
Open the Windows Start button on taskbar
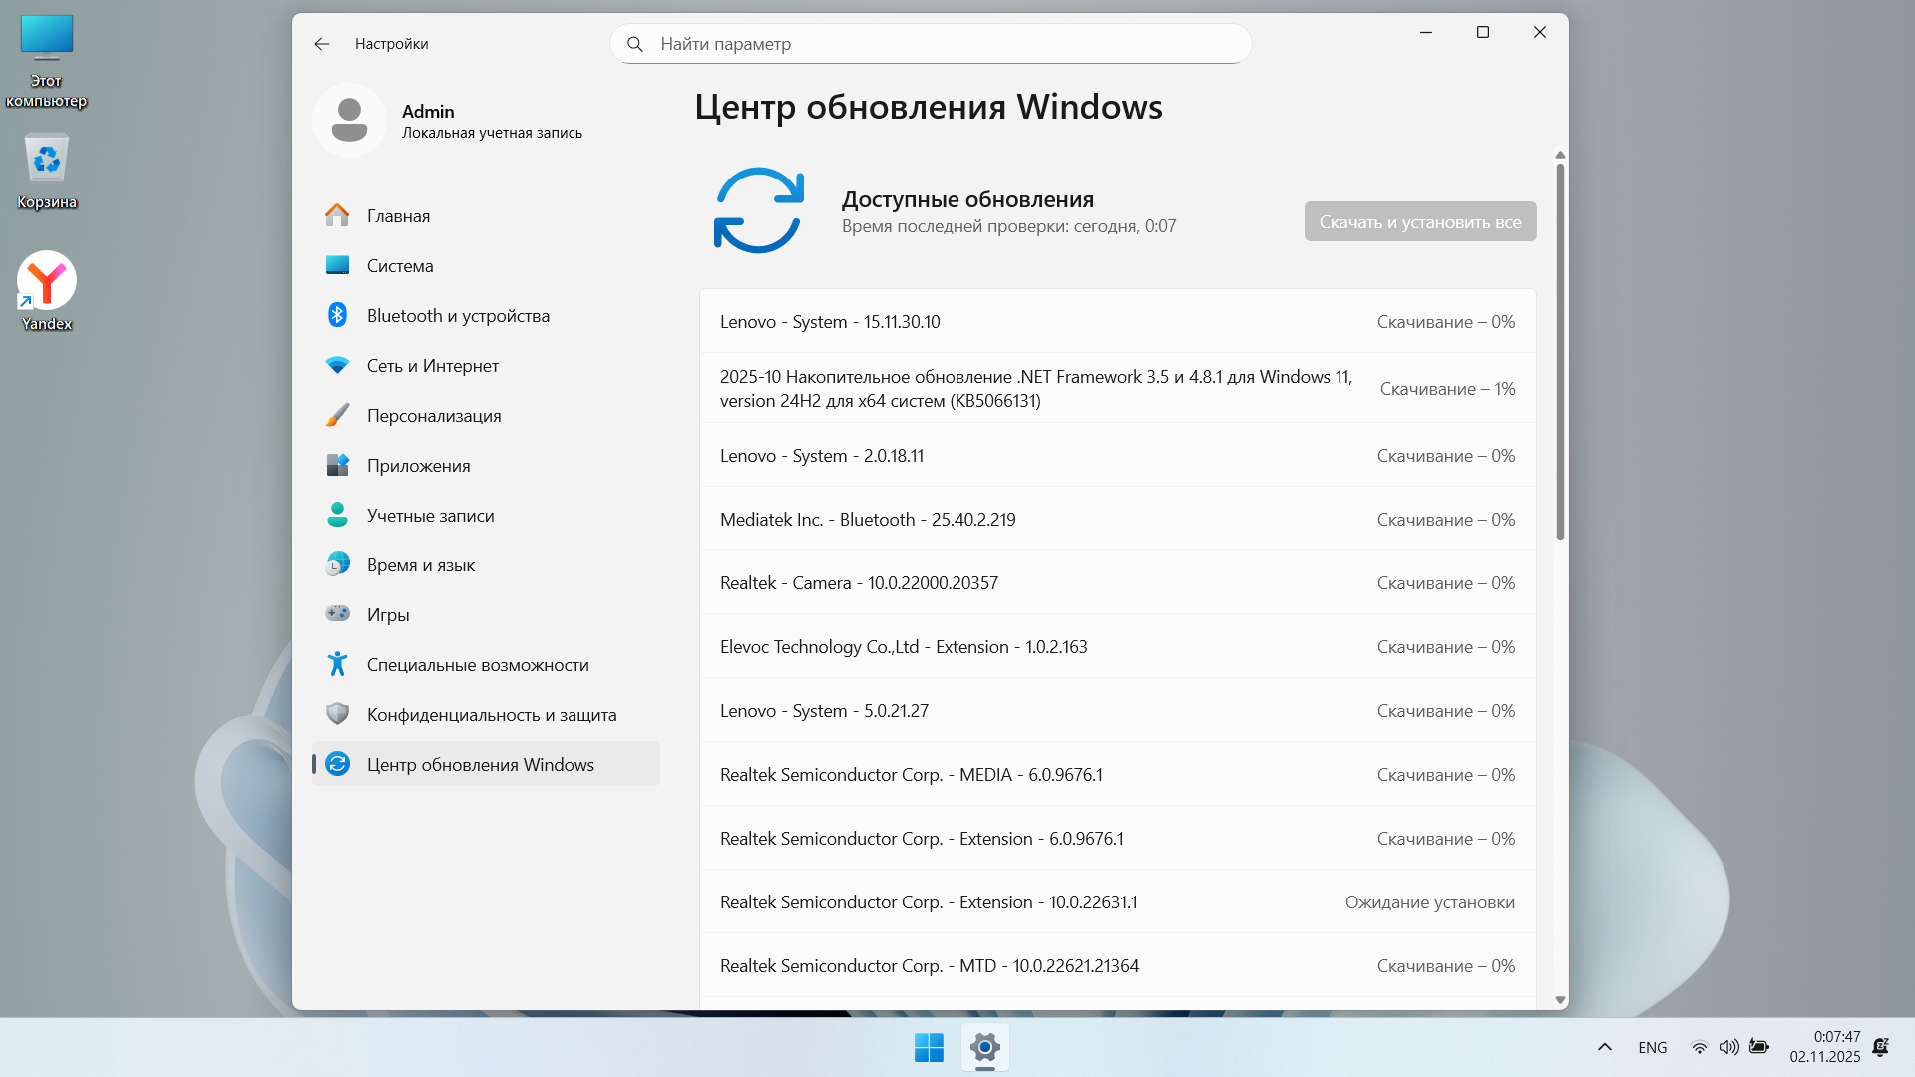pyautogui.click(x=929, y=1047)
